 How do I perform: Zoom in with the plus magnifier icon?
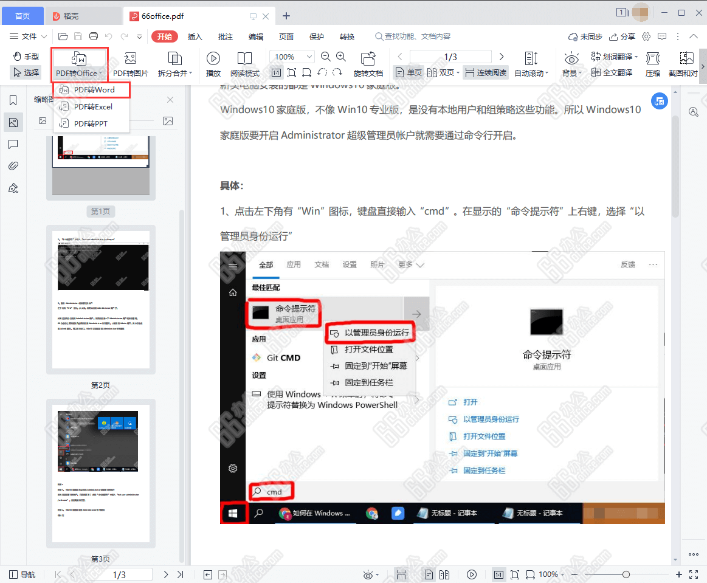(341, 57)
